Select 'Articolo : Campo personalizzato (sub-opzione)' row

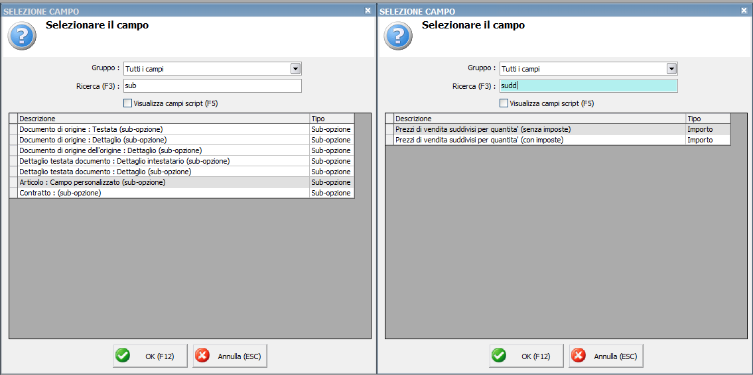pos(182,182)
